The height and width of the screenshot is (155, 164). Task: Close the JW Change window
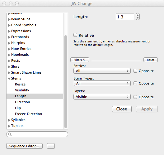click(4, 3)
